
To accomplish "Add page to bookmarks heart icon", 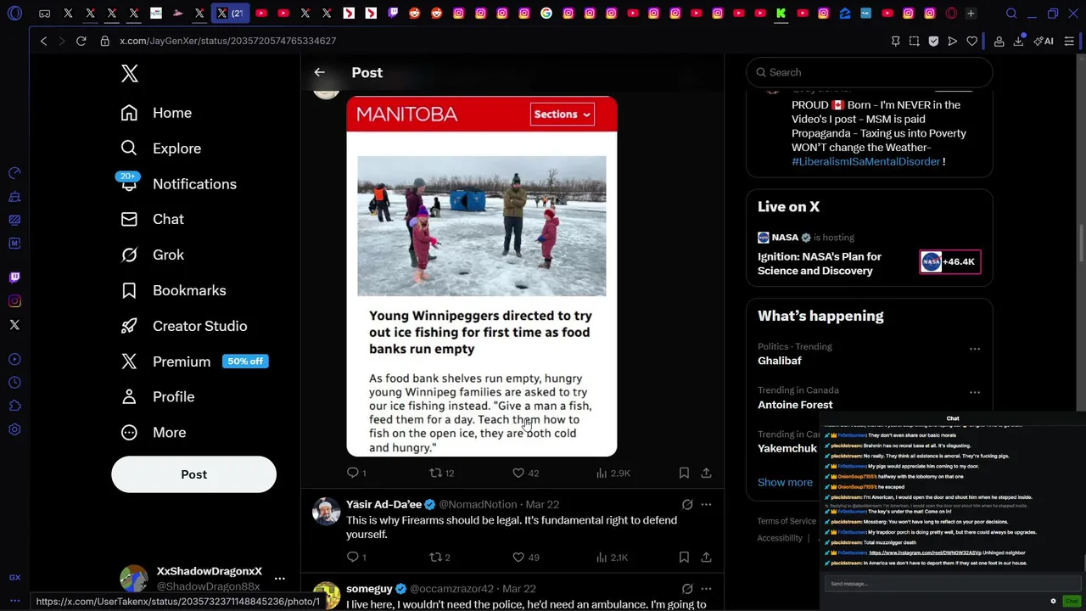I will [971, 41].
